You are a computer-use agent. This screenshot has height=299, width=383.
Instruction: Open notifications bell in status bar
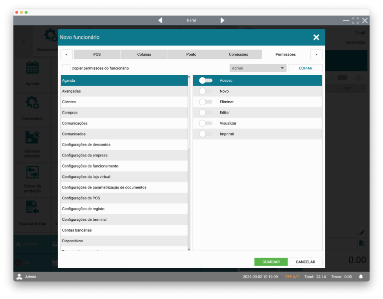361,277
